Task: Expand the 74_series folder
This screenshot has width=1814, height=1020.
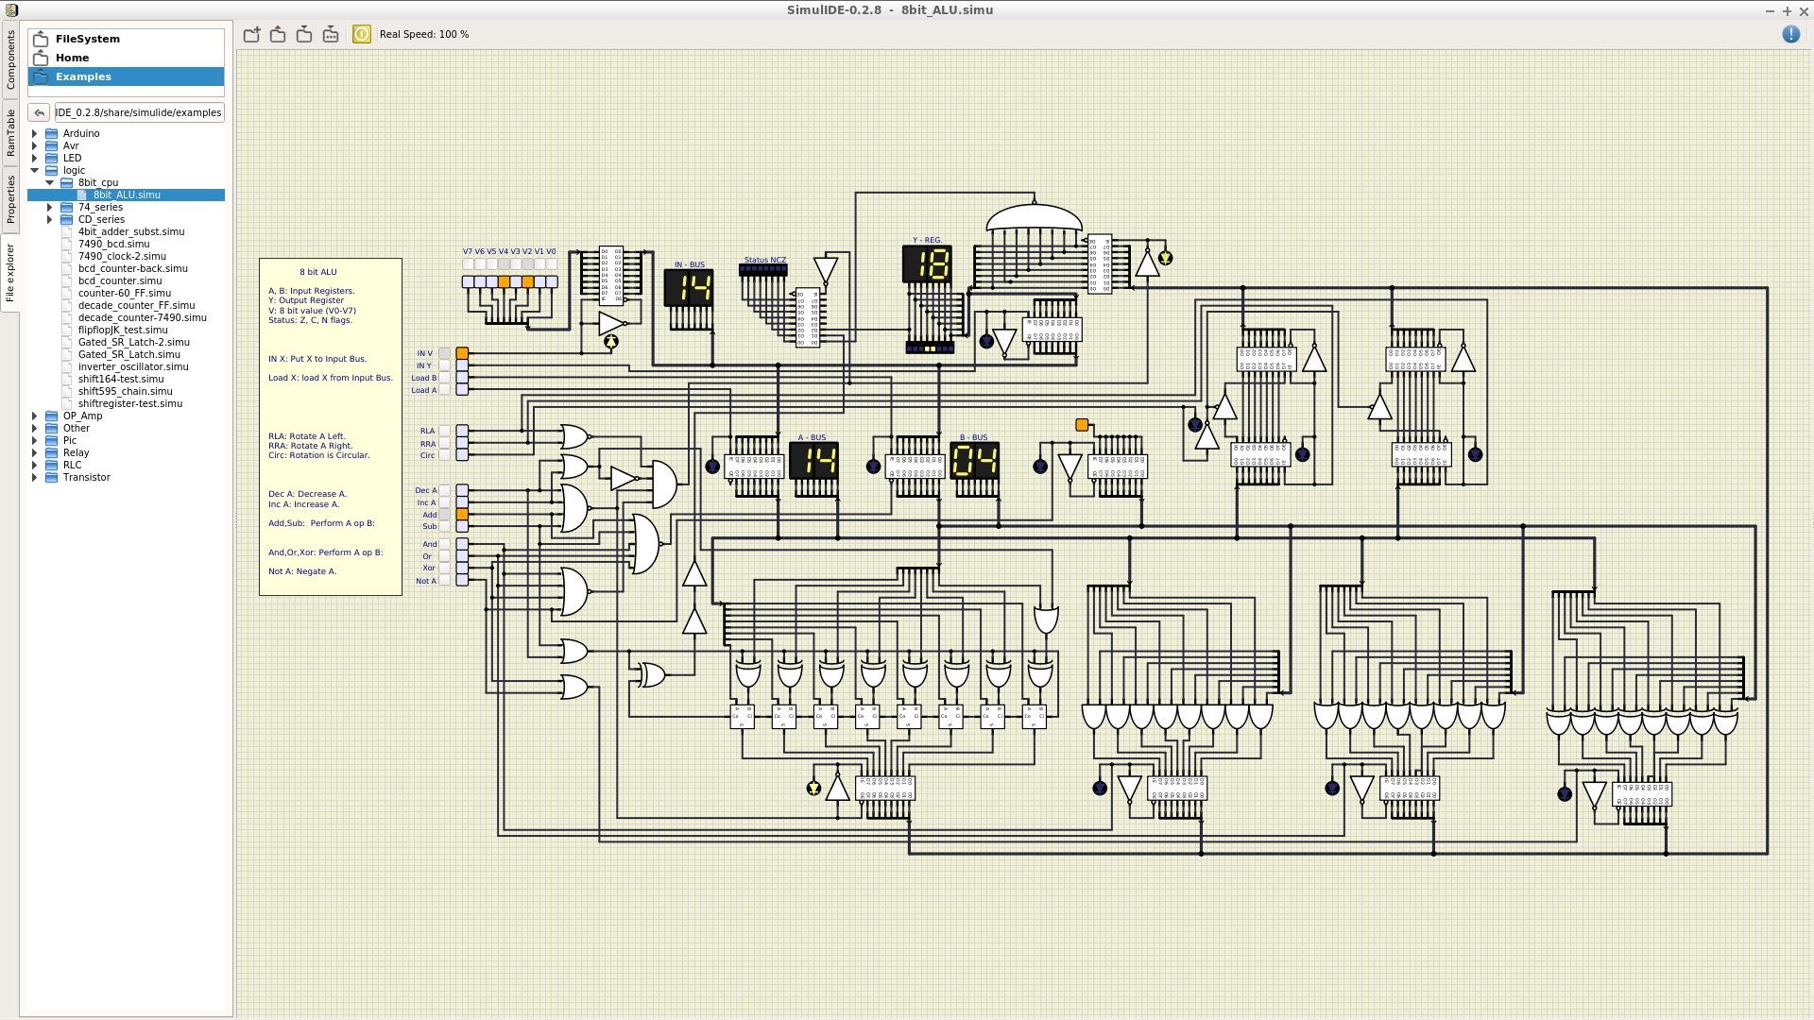Action: point(50,208)
